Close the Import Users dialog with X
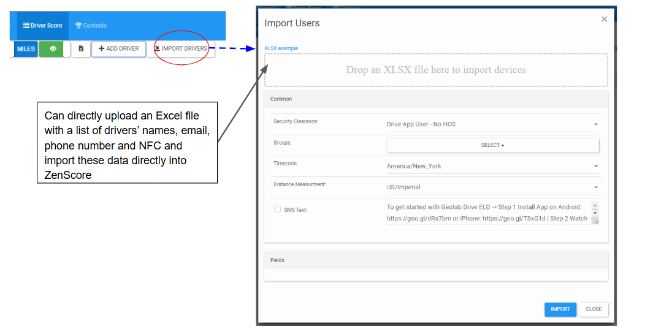The image size is (661, 332). (604, 20)
